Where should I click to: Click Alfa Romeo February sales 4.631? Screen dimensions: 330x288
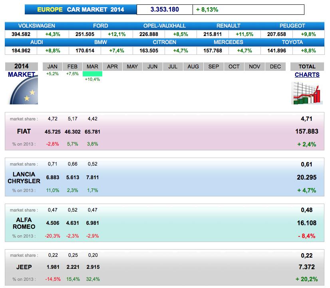73,223
